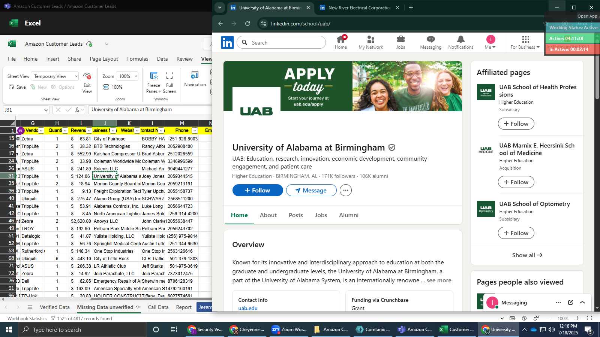
Task: Switch to the About tab on UAB page
Action: coord(268,215)
